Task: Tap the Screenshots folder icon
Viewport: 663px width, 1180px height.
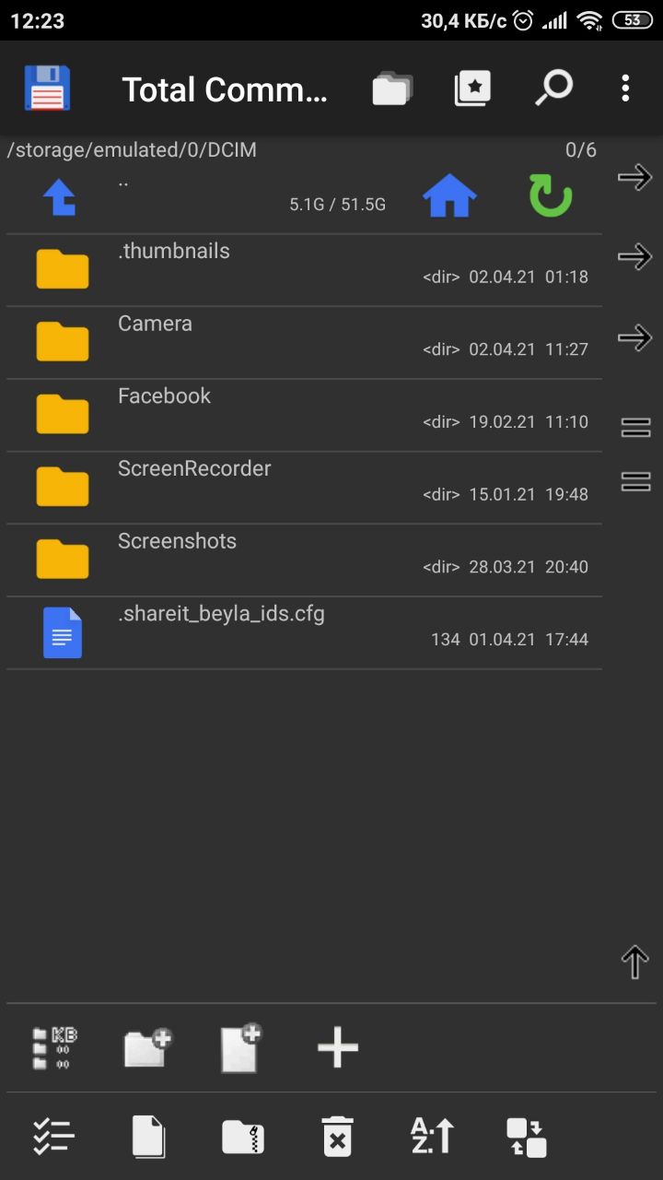Action: click(63, 559)
